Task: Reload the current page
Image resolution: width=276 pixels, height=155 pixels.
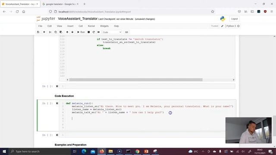Action: point(17,12)
